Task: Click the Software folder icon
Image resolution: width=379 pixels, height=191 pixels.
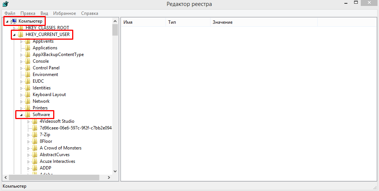Action: (x=28, y=115)
